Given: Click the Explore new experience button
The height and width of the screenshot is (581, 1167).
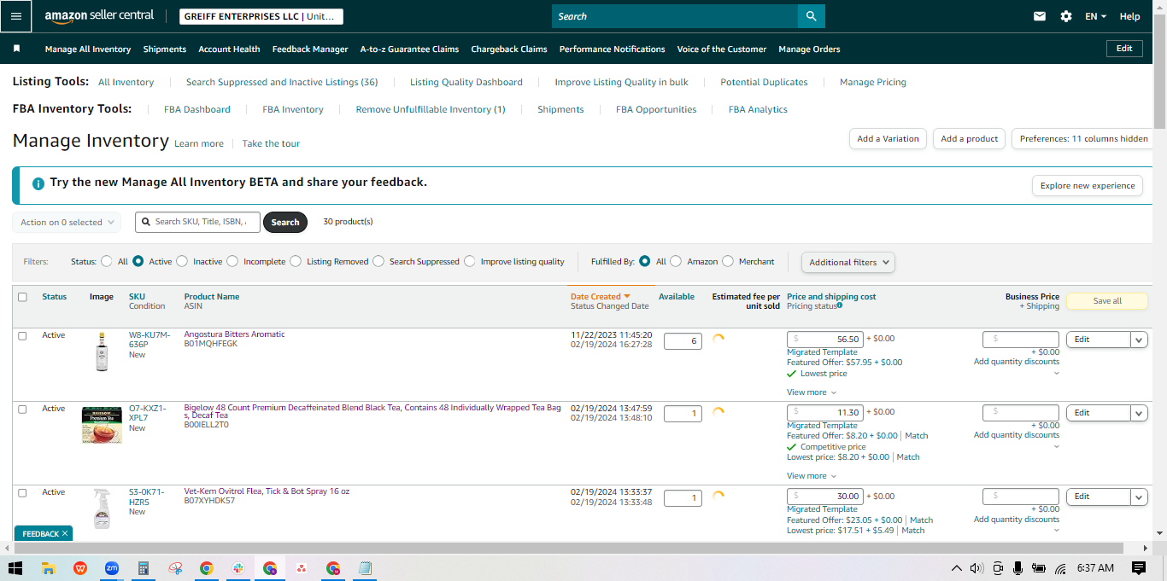Looking at the screenshot, I should coord(1088,186).
